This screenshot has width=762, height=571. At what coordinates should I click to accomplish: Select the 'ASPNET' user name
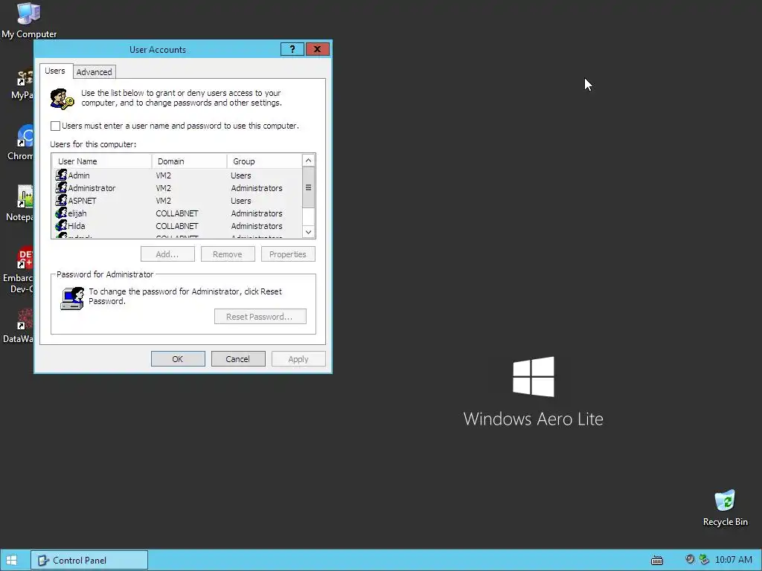(82, 201)
